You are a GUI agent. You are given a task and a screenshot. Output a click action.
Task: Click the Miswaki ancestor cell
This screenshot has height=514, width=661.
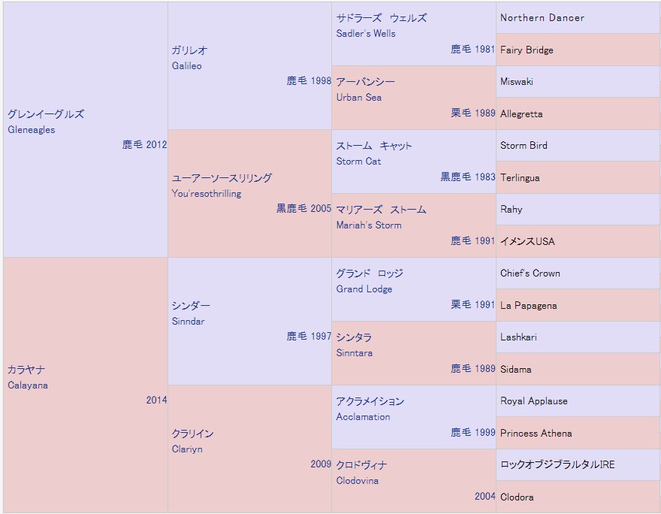pyautogui.click(x=517, y=82)
